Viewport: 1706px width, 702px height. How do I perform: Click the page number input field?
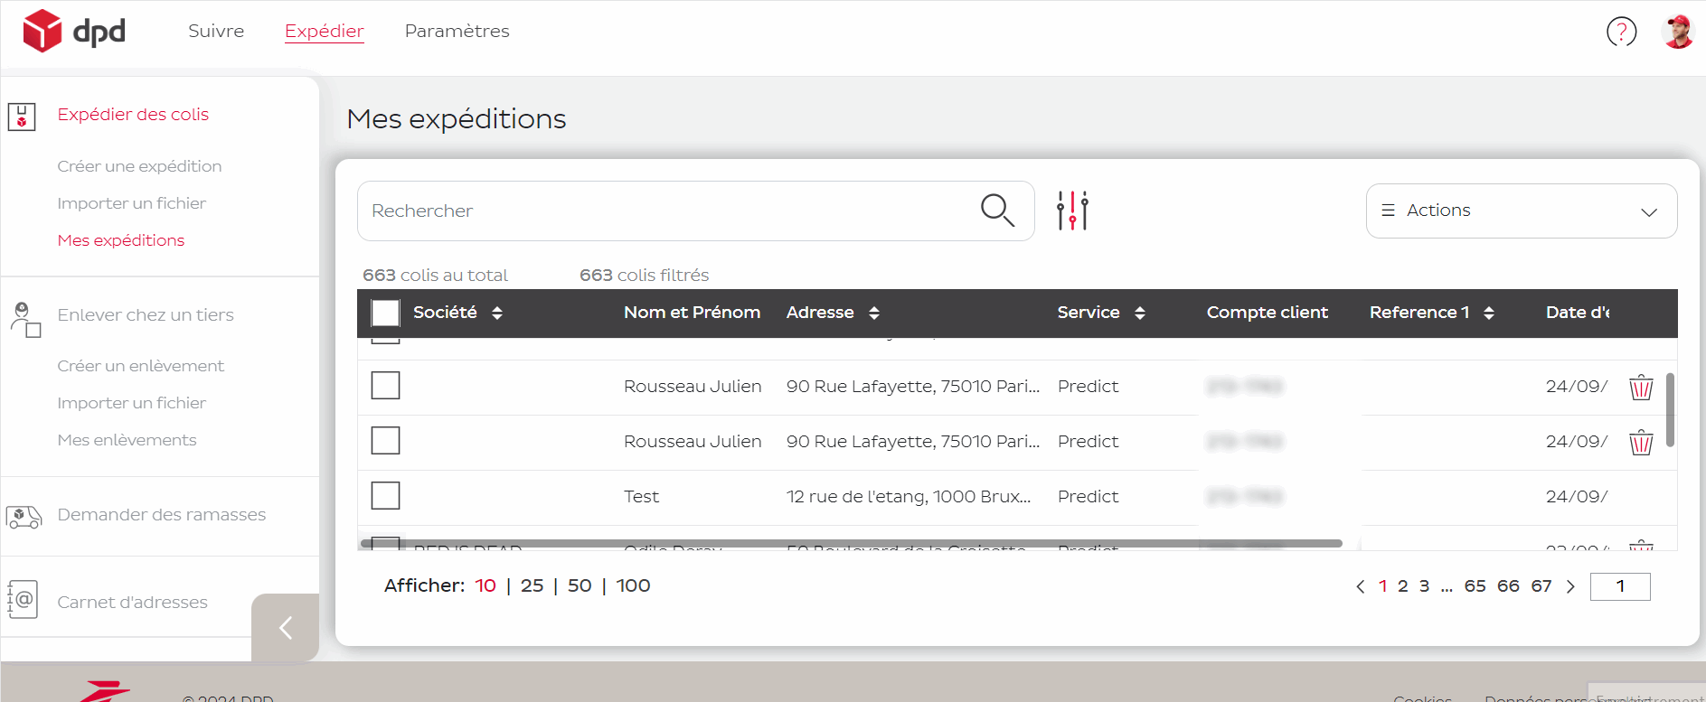click(x=1620, y=586)
